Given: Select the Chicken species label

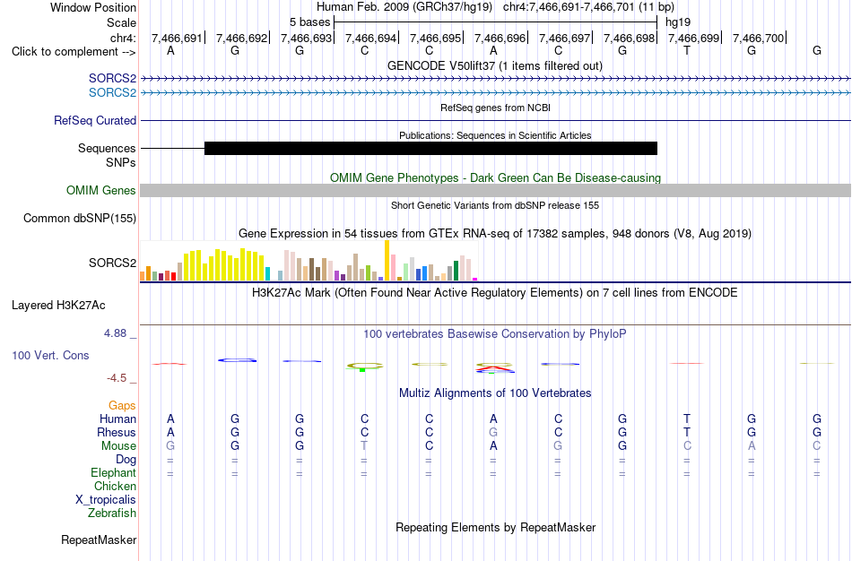Looking at the screenshot, I should 115,486.
